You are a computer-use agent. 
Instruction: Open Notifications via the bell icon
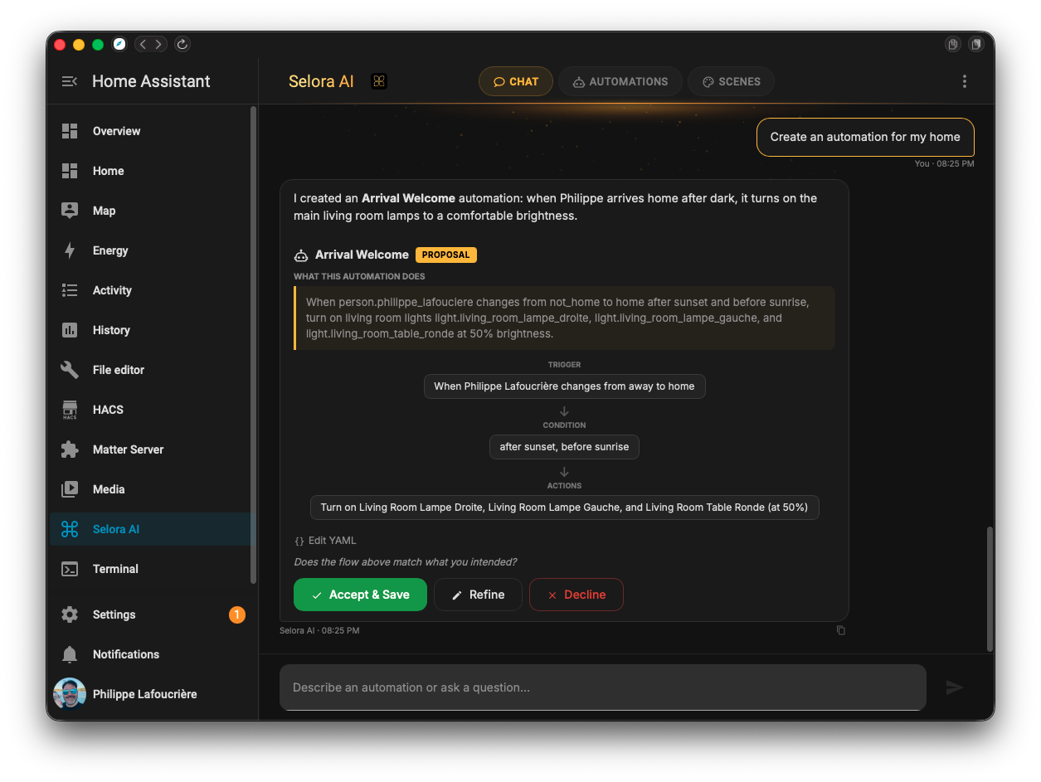click(x=127, y=654)
